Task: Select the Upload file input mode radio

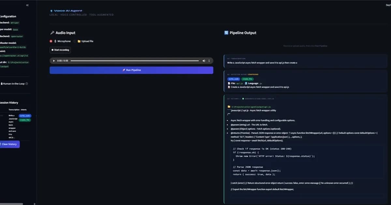Action: coord(74,41)
